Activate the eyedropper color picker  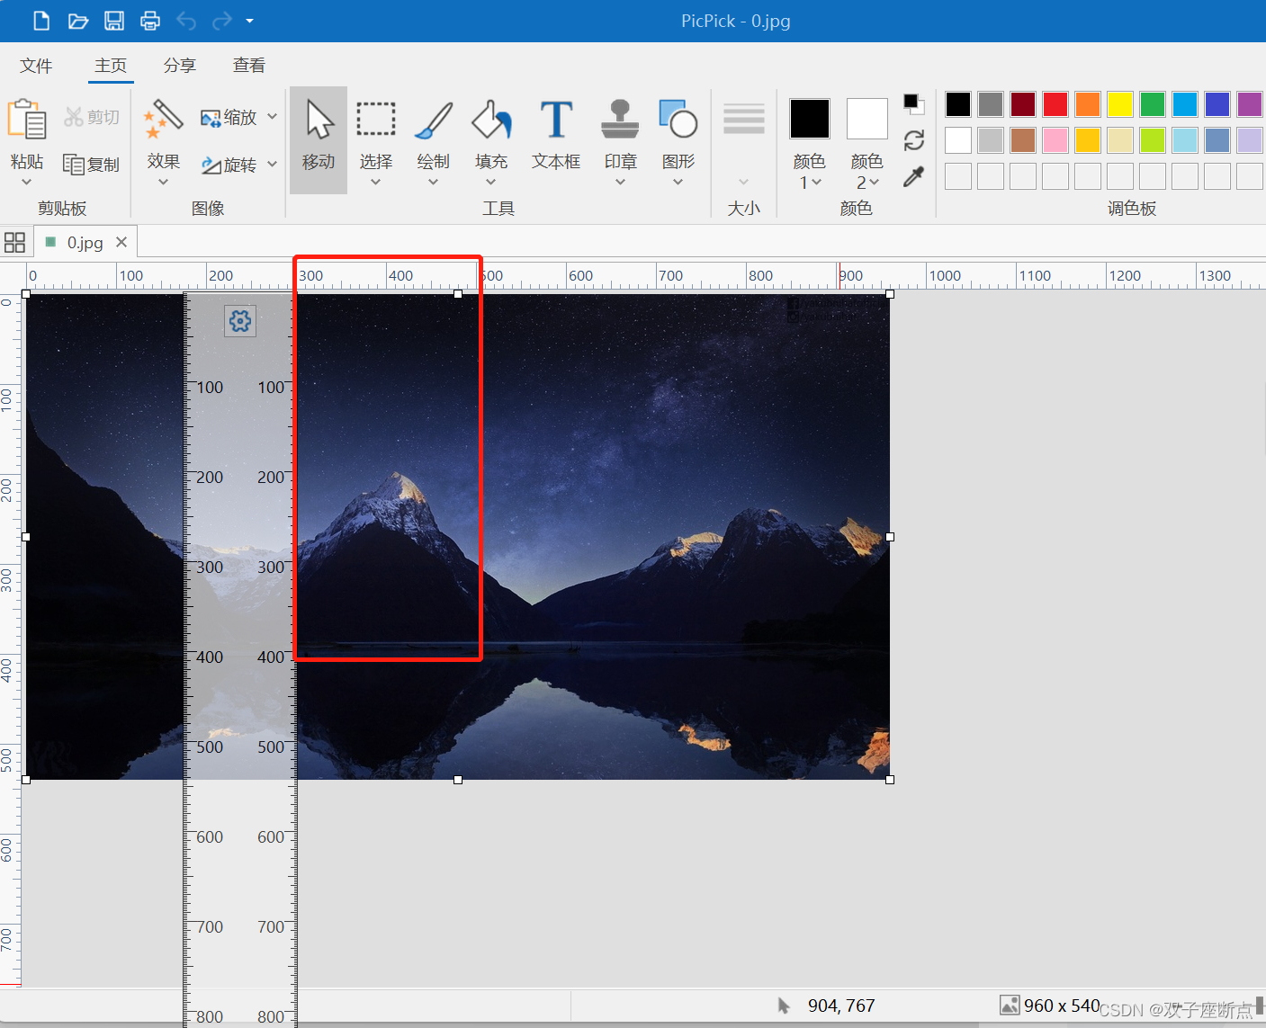(x=913, y=177)
